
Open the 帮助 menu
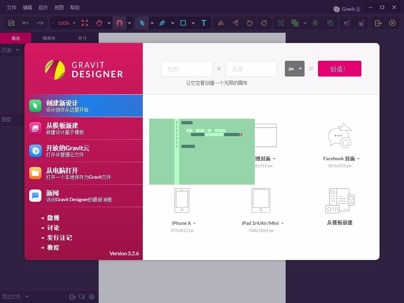tap(75, 7)
